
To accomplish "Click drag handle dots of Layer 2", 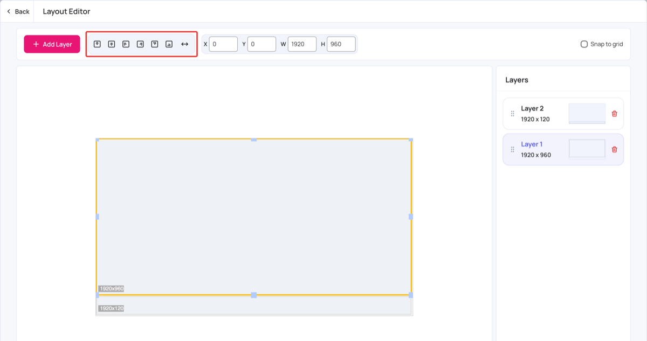I will coord(512,114).
